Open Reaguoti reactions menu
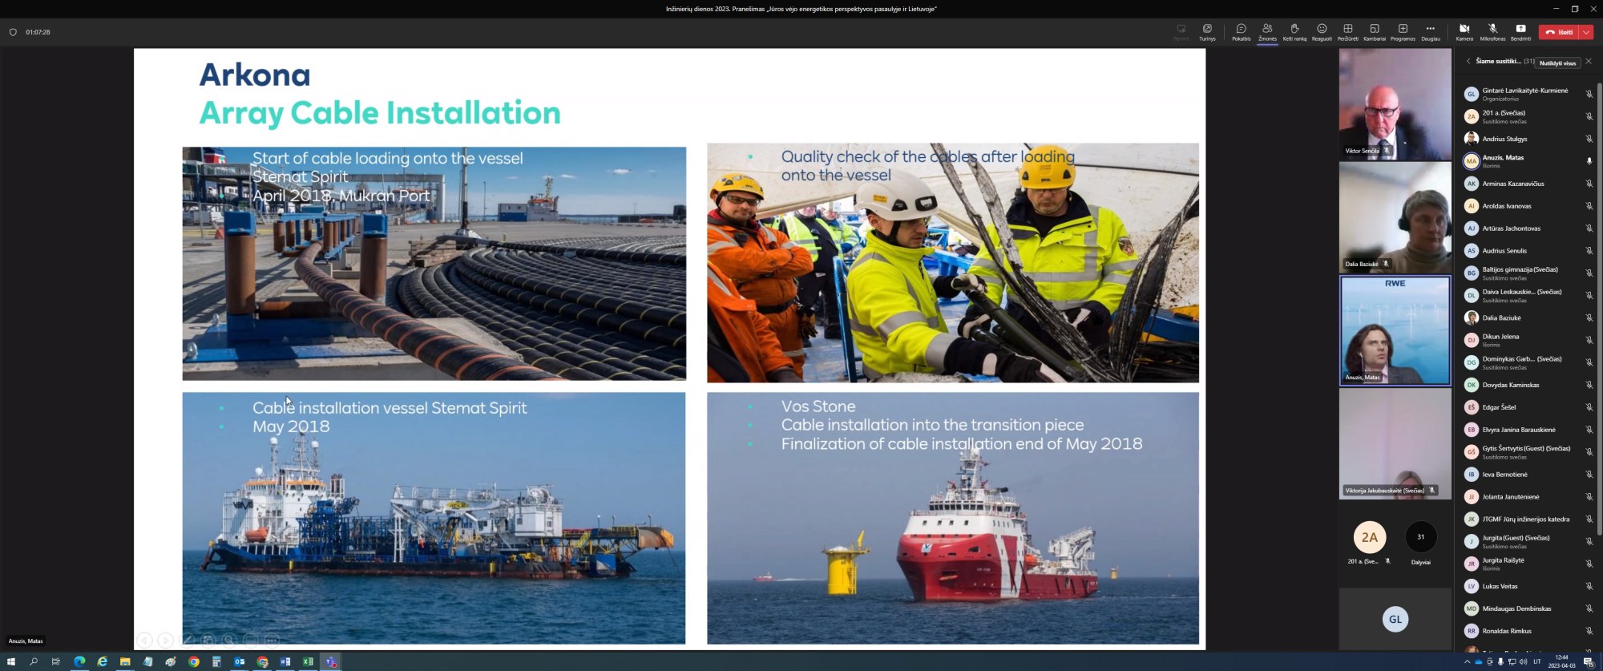Screen dimensions: 1603x671 (1322, 31)
